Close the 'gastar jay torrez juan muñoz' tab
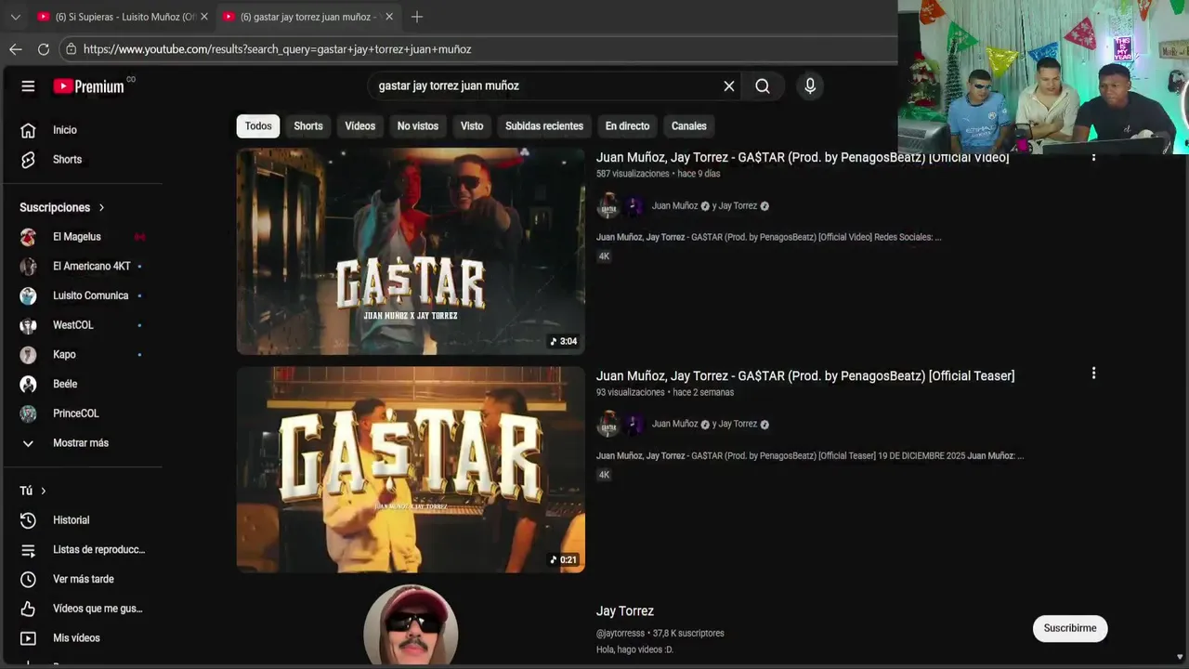 coord(389,17)
